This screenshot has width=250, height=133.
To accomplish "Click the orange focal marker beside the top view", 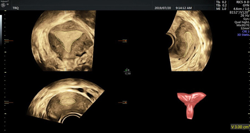I will (x=9, y=41).
